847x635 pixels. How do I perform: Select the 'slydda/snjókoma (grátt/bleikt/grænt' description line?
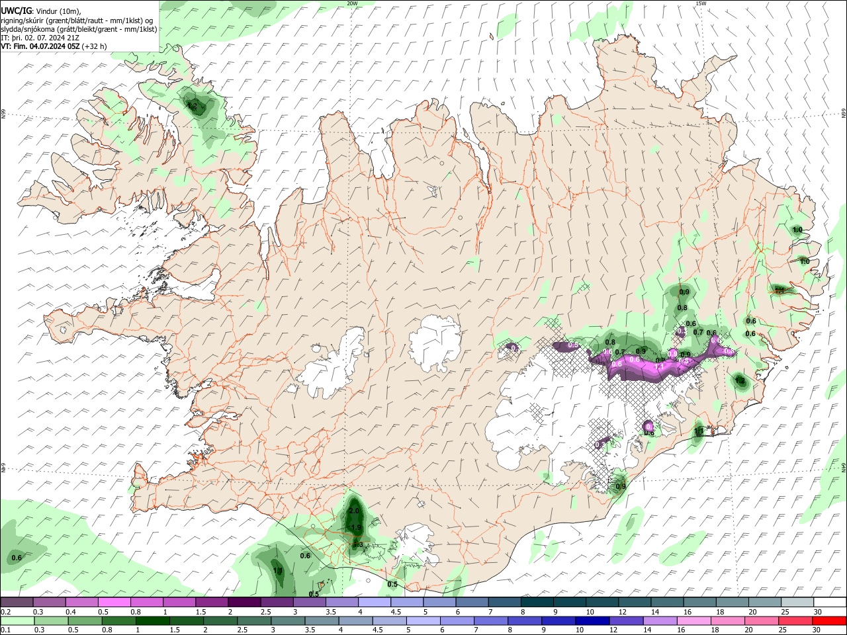(79, 29)
